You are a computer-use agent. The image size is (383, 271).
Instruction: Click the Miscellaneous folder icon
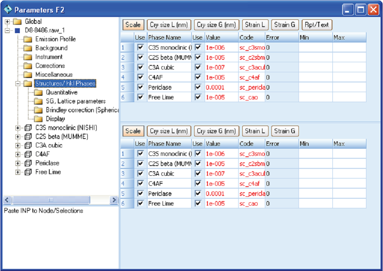pyautogui.click(x=28, y=75)
